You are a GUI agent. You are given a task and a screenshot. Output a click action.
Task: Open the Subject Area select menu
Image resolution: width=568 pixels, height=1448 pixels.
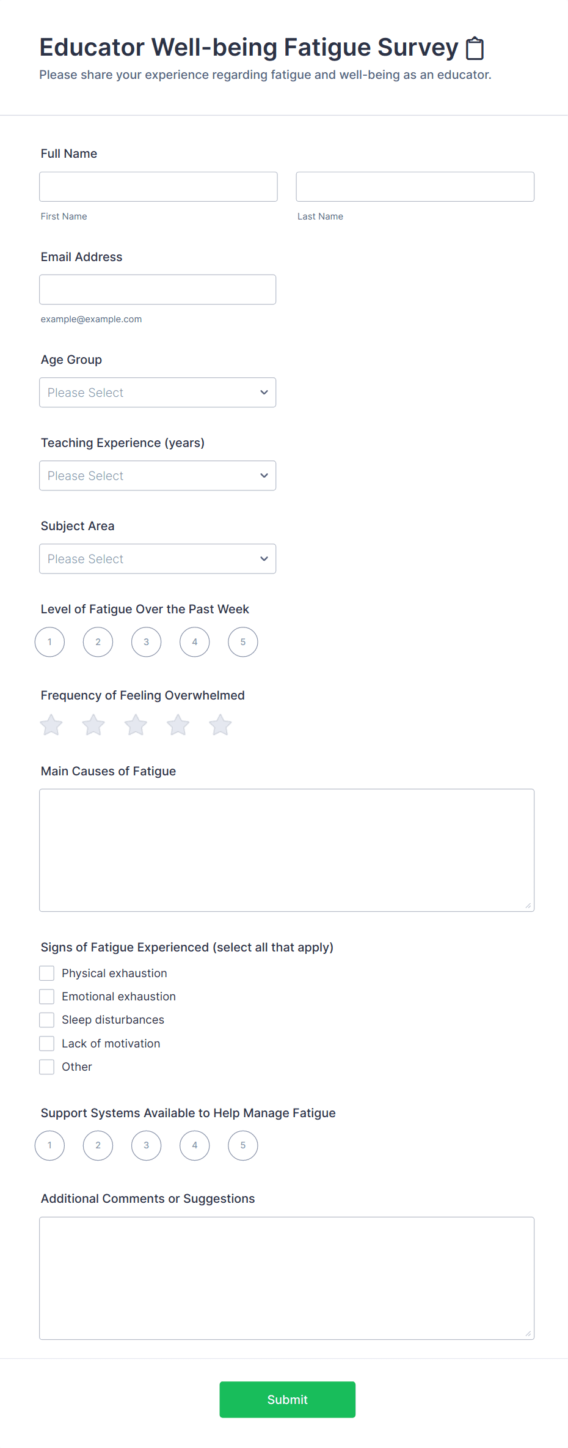158,559
